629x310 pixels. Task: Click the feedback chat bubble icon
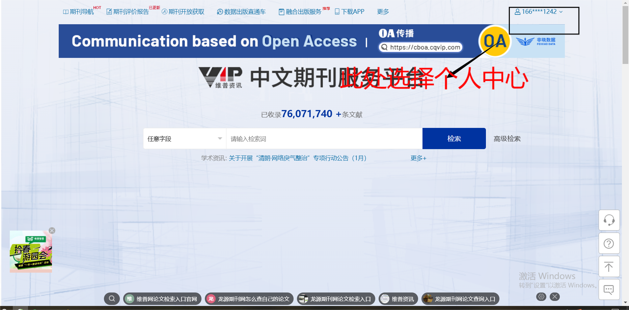[609, 289]
